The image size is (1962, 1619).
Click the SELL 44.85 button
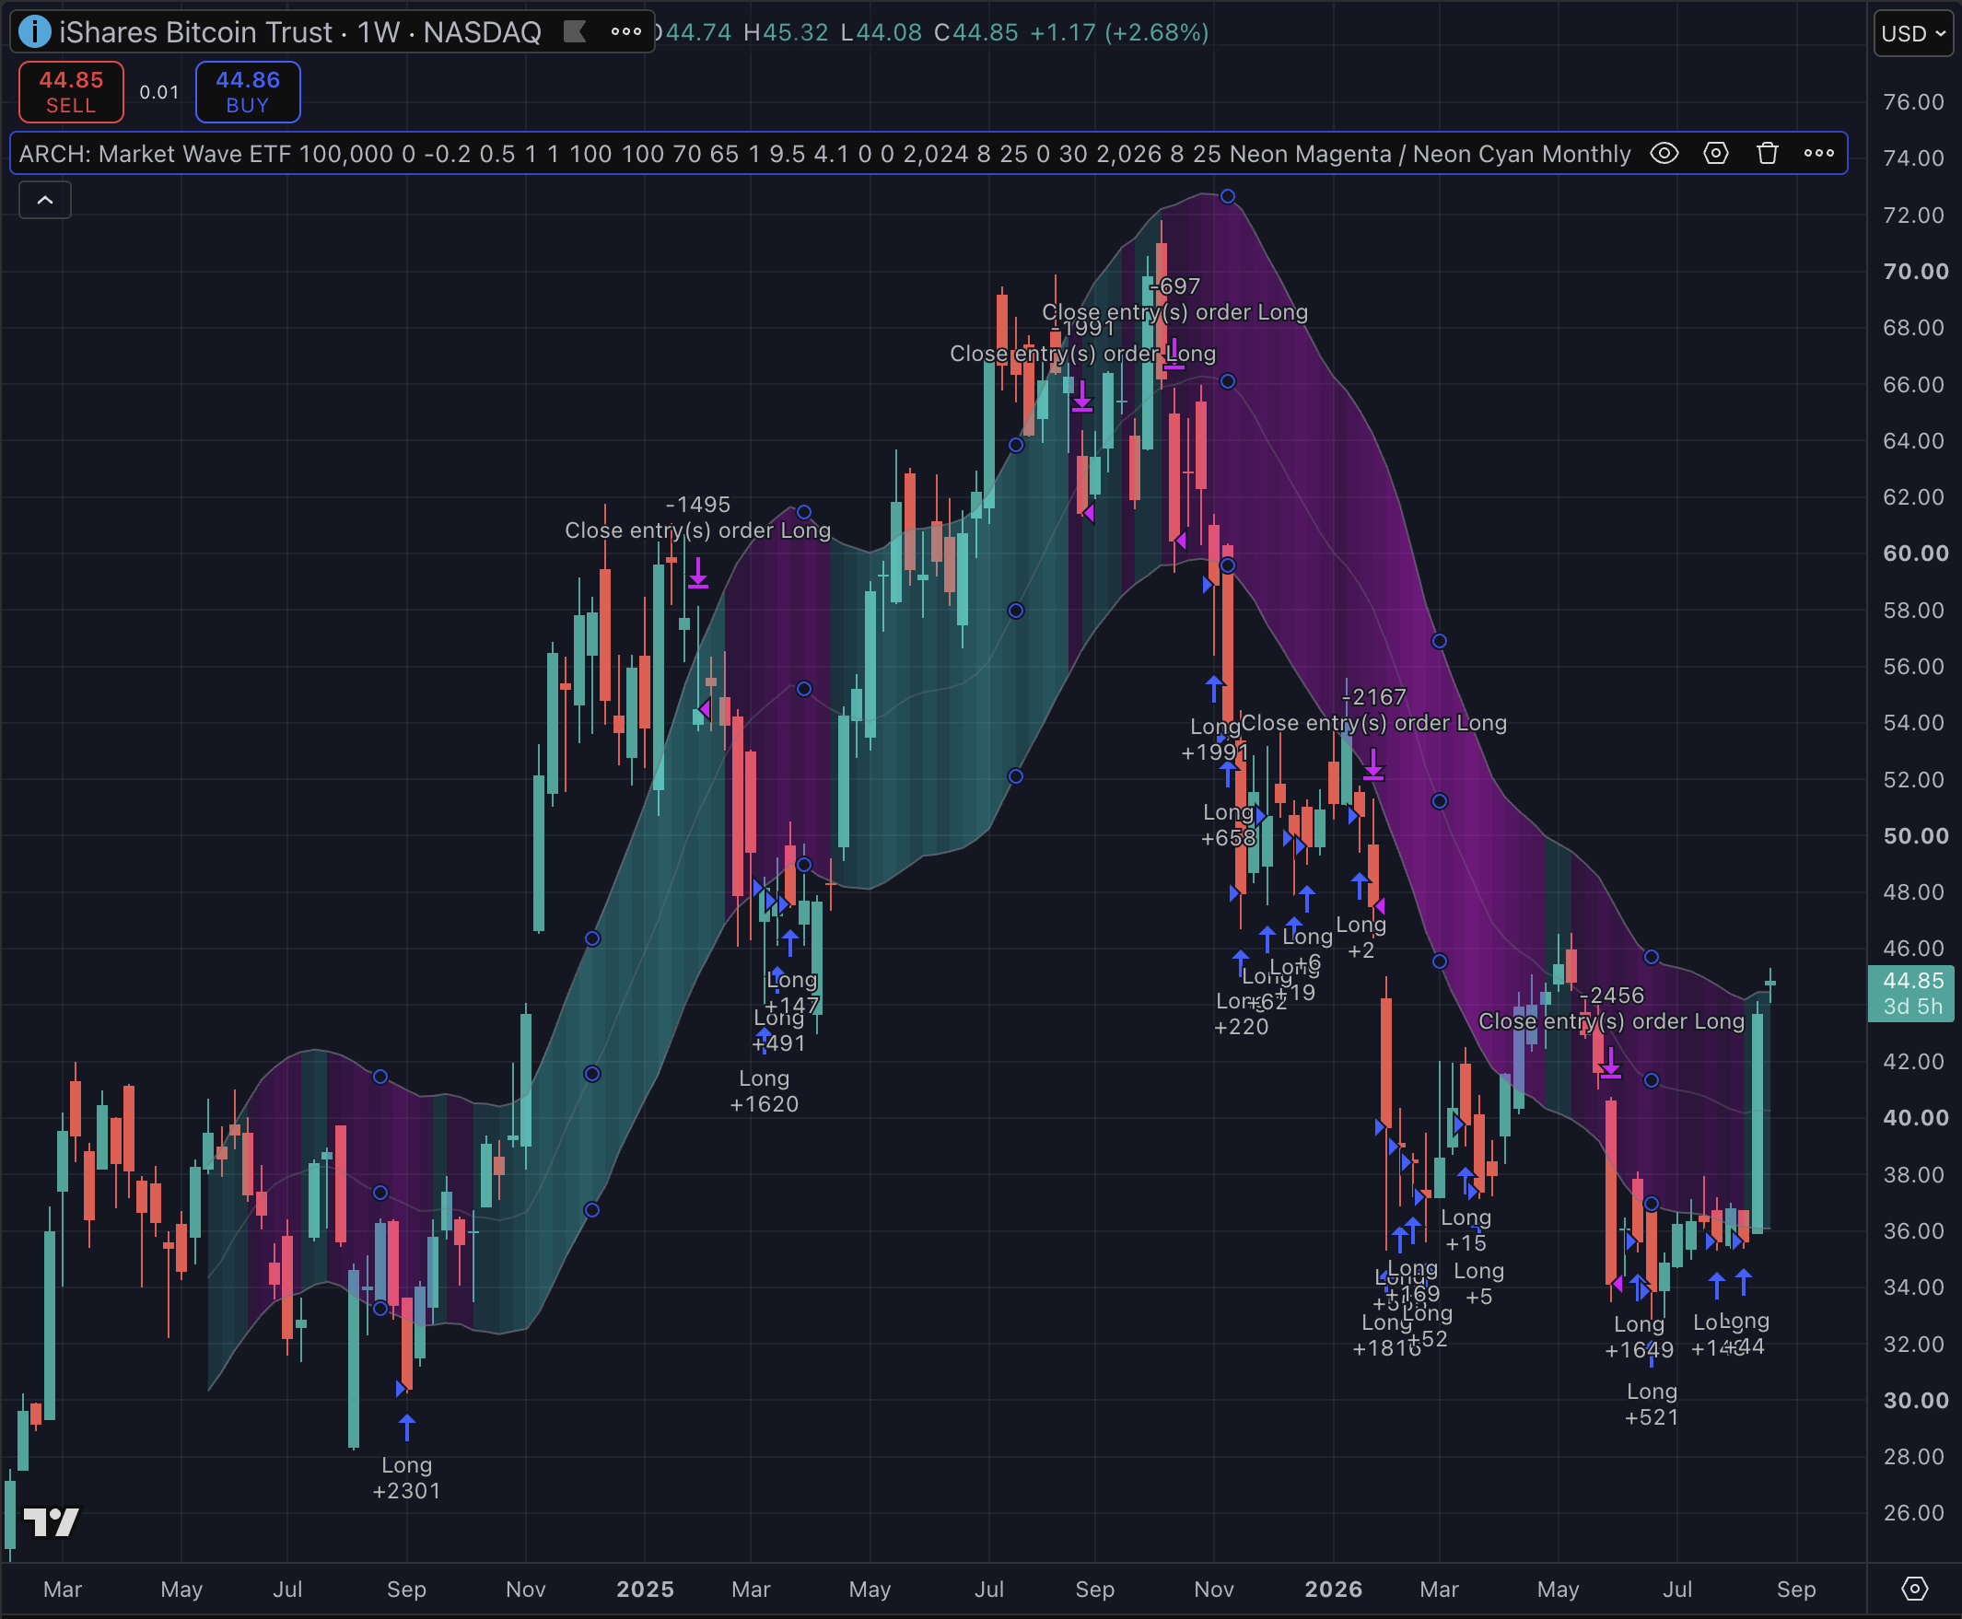tap(71, 91)
